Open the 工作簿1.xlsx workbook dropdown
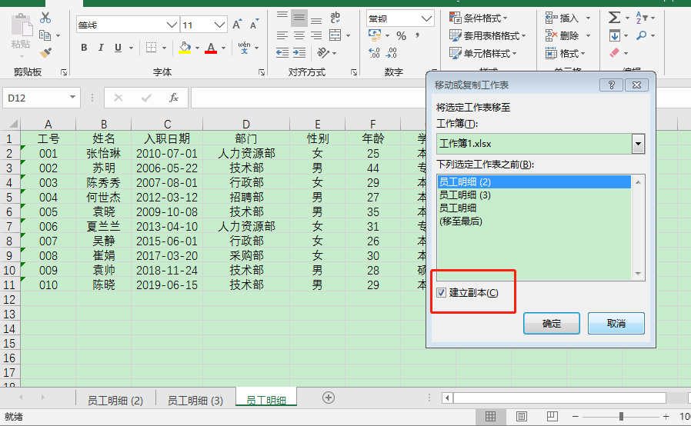The width and height of the screenshot is (691, 426). (638, 144)
